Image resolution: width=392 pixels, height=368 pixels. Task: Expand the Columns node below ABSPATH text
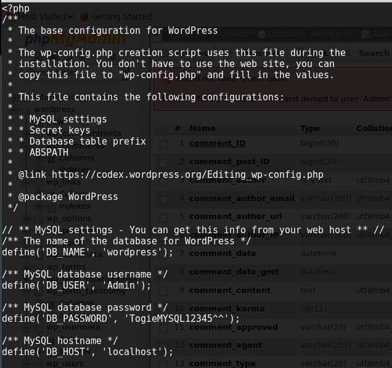pos(39,158)
